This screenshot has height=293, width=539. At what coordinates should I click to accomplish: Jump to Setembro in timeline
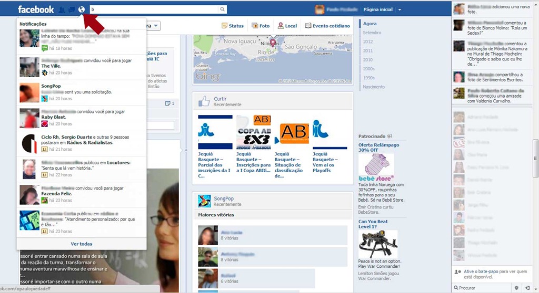(x=372, y=33)
